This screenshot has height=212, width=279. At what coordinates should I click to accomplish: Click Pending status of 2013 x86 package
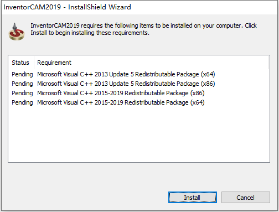[x=22, y=84]
